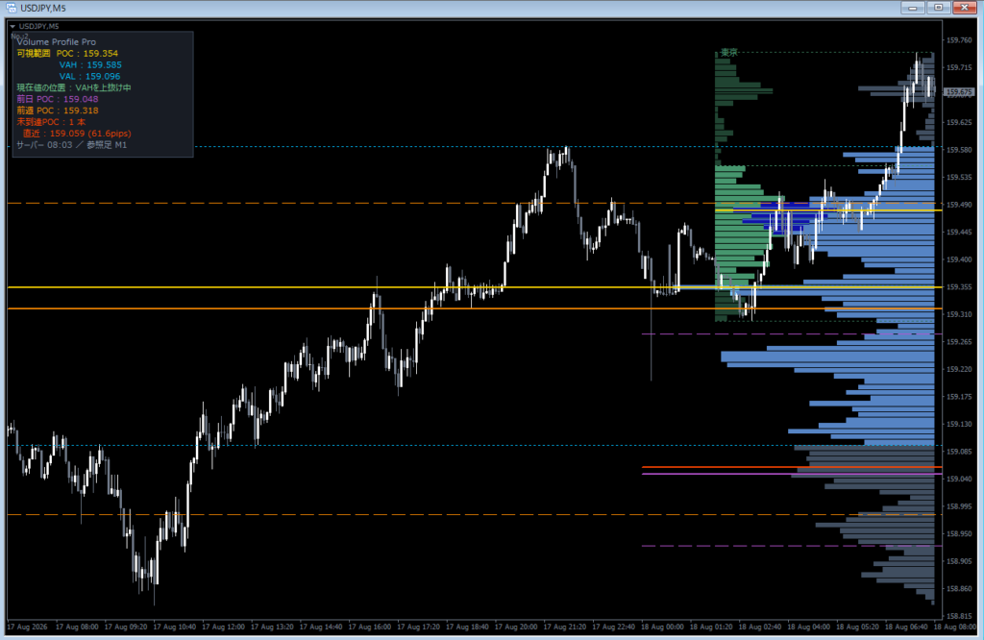Click price scale label 158.815
Viewport: 984px width, 640px height.
(959, 617)
